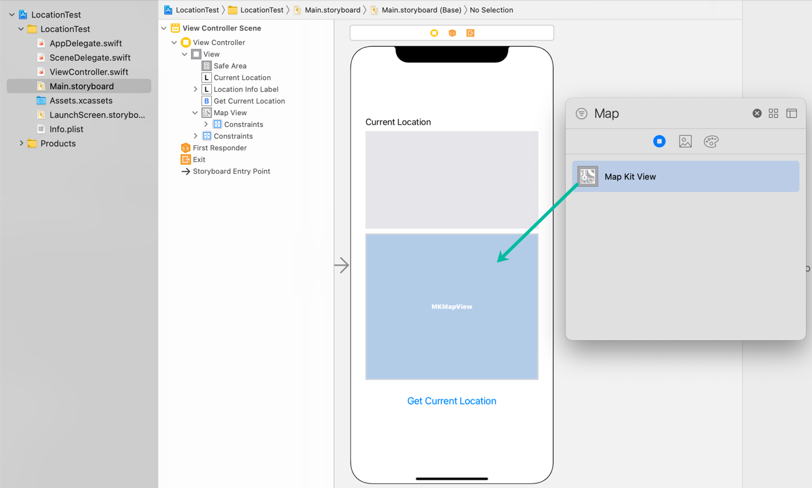Click First Responder cube icon above canvas
Viewport: 812px width, 488px height.
coord(452,33)
